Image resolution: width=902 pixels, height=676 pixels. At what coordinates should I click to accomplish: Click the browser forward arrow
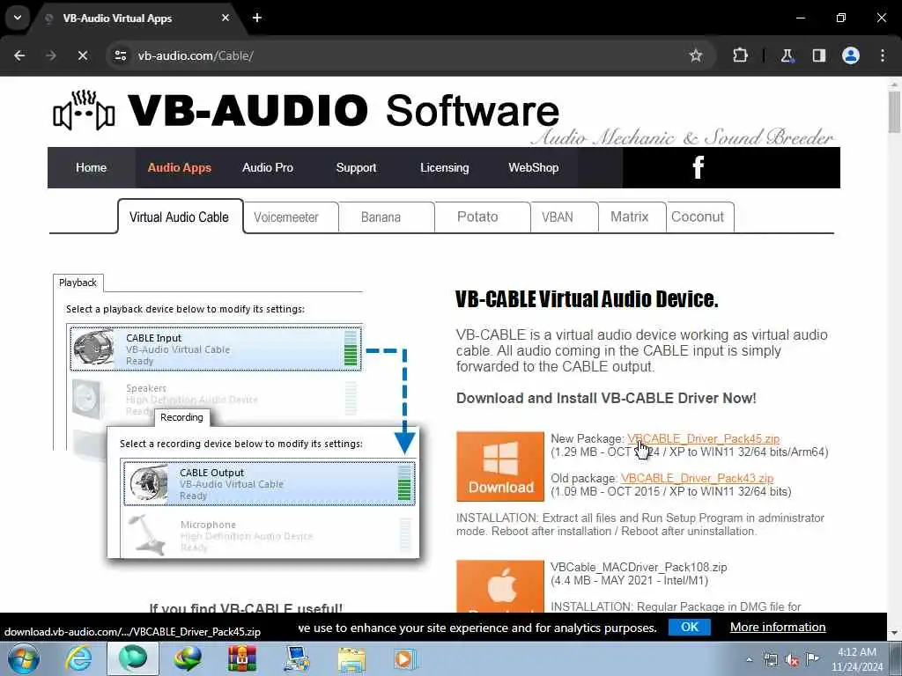click(x=51, y=55)
